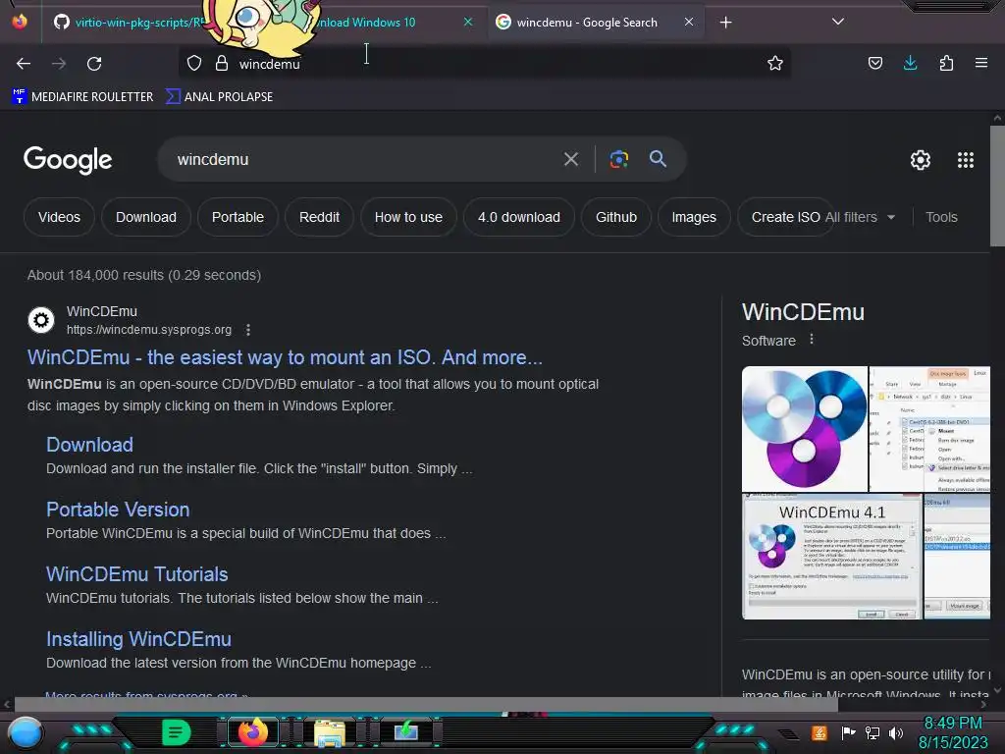The image size is (1005, 754).
Task: Open the Pocket save icon
Action: 874,63
